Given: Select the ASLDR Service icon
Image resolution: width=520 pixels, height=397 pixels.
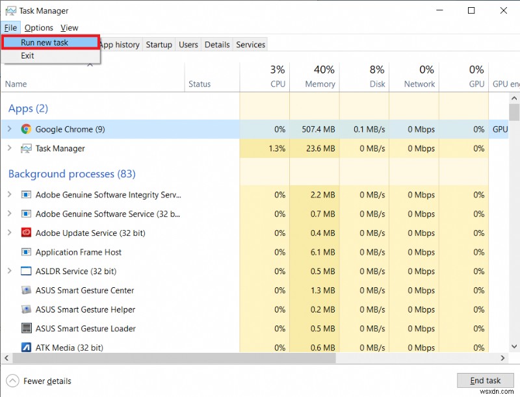Looking at the screenshot, I should click(x=26, y=271).
